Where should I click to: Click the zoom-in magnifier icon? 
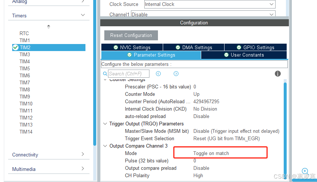305,171
